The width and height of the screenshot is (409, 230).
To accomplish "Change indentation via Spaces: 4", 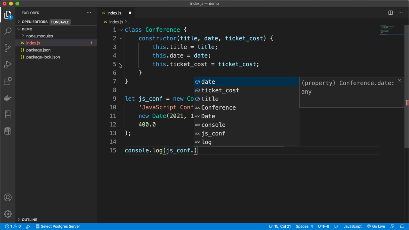I will [304, 226].
